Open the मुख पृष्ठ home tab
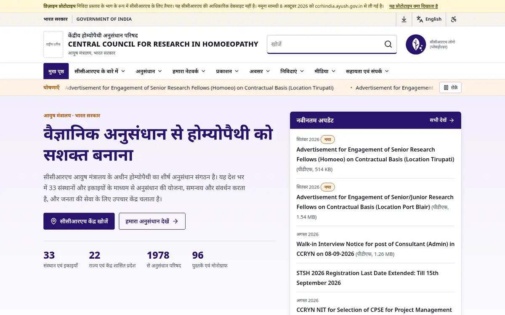 tap(56, 71)
